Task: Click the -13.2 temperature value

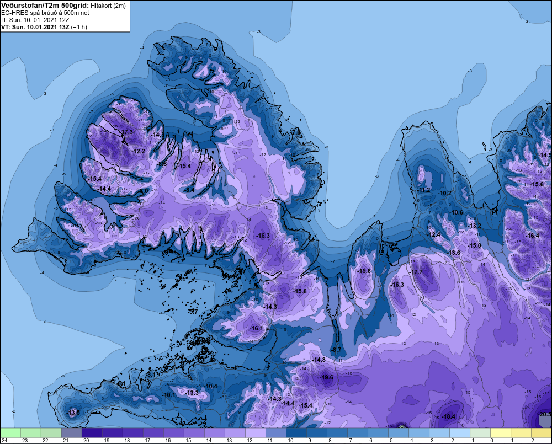Action: 474,226
